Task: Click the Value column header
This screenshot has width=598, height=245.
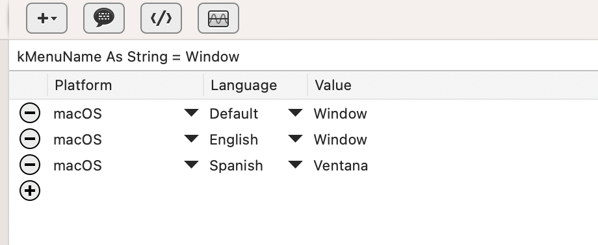Action: (452, 85)
